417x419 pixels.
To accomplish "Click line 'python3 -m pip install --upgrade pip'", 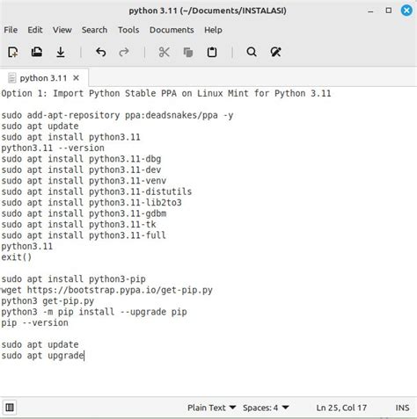I will tap(94, 312).
